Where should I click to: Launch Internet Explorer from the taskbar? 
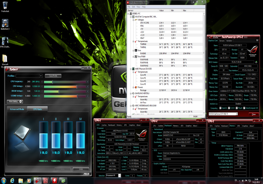pyautogui.click(x=12, y=181)
